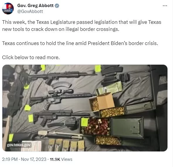The image size is (178, 167).
Task: Click the curved magazine below top rifle
Action: (x=61, y=85)
